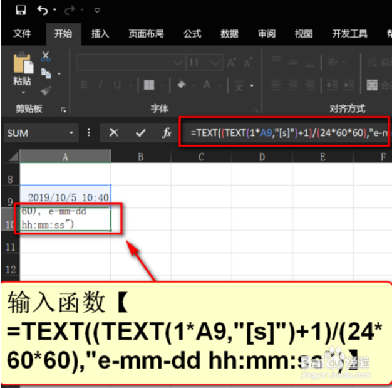Open the 数据 ribbon tab
Image resolution: width=392 pixels, height=388 pixels.
pyautogui.click(x=229, y=34)
